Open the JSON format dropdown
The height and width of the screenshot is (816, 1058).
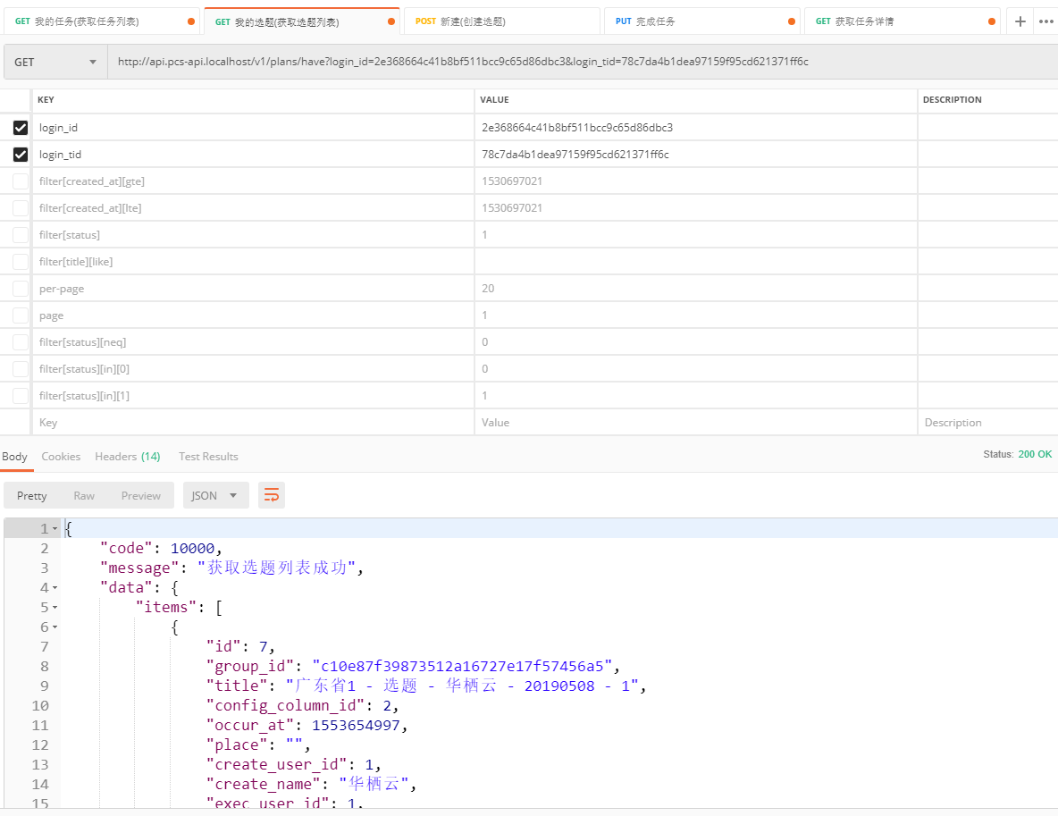click(214, 495)
